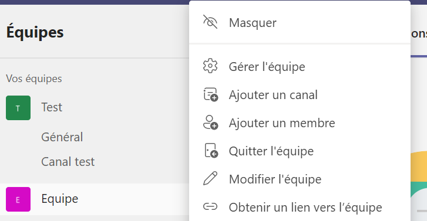Click the Vos équipes section label

click(34, 79)
